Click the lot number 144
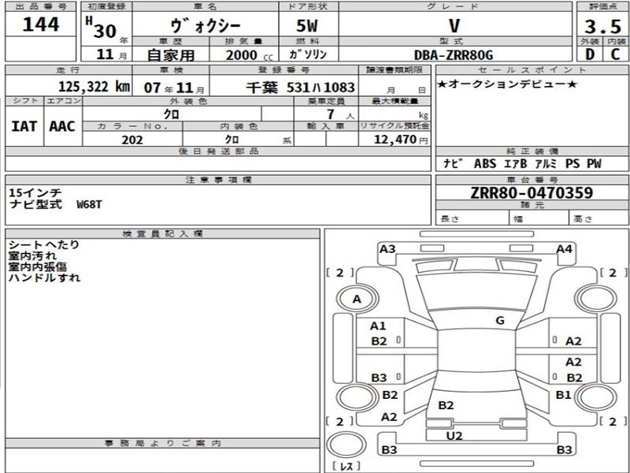This screenshot has width=630, height=473. [41, 24]
